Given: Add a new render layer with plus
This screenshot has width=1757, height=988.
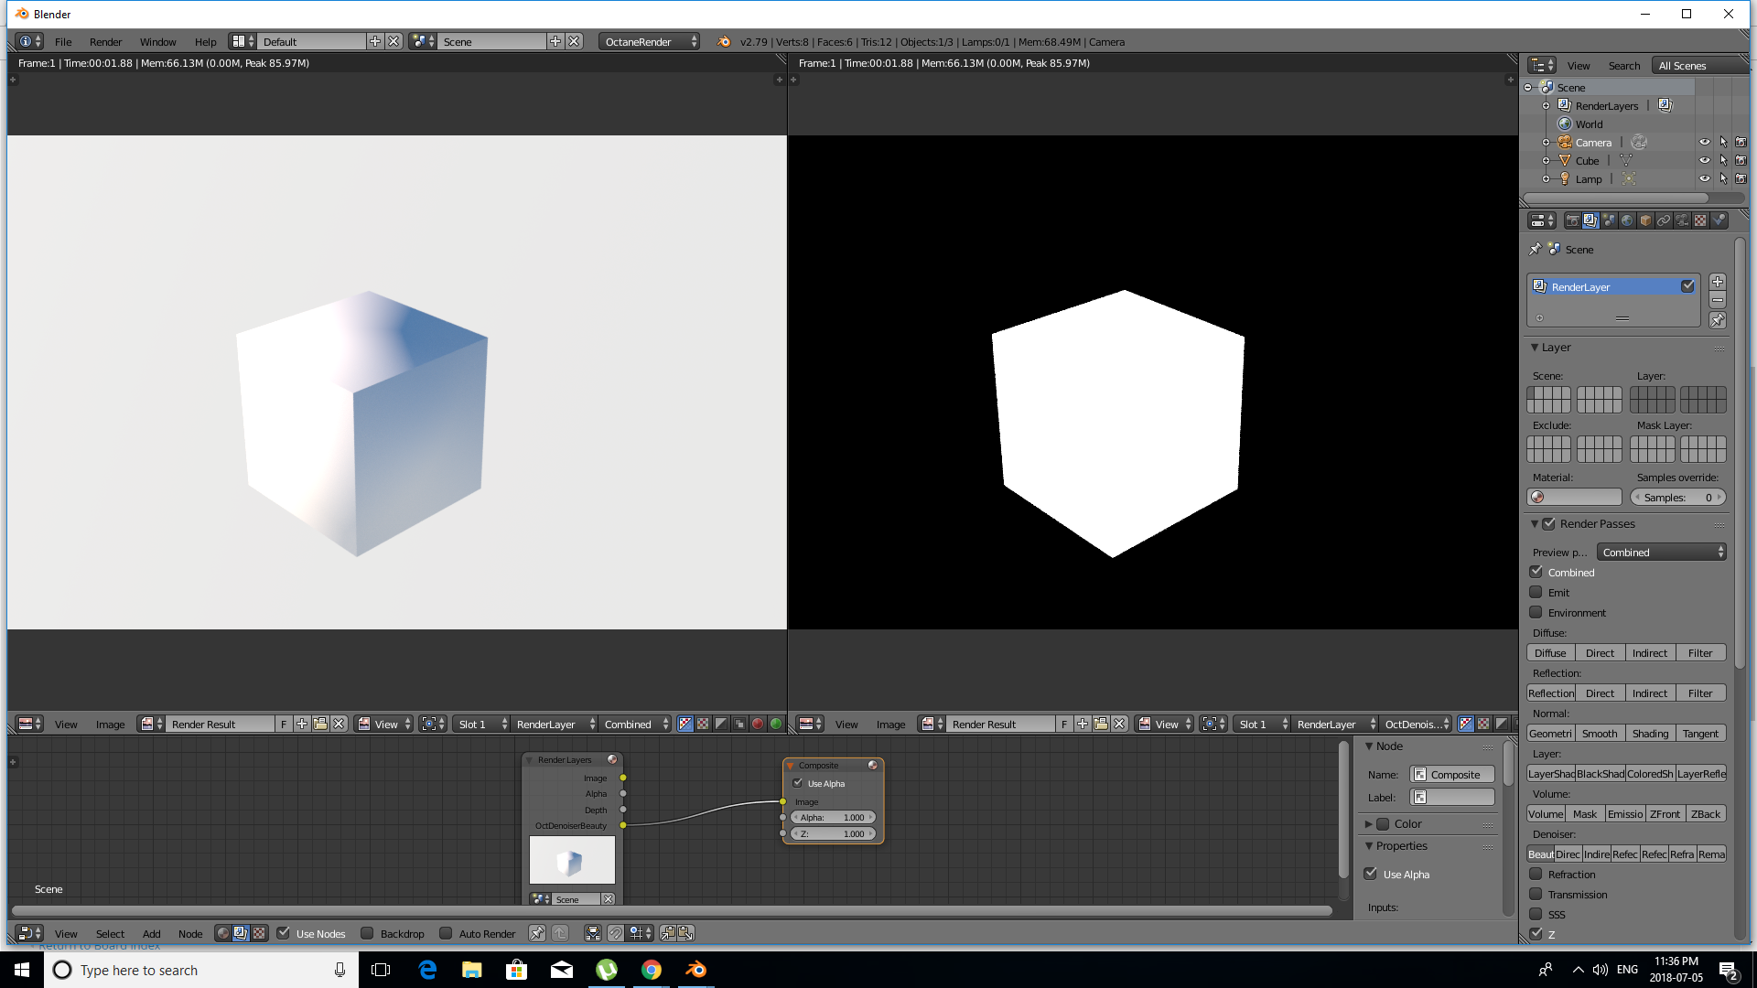Looking at the screenshot, I should 1718,282.
